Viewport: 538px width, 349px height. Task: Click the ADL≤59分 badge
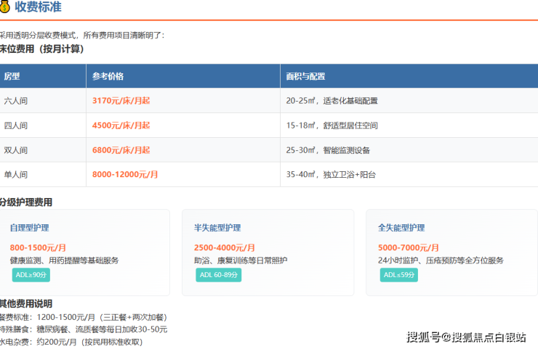(399, 275)
